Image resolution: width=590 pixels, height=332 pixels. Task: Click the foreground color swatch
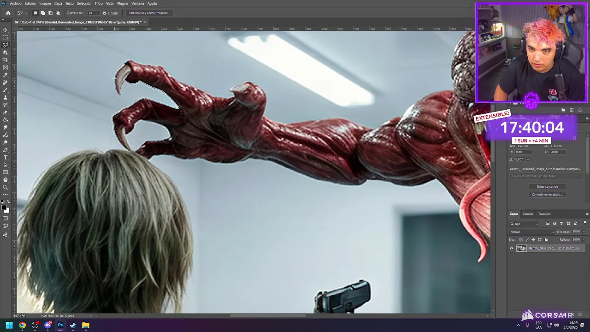click(4, 208)
